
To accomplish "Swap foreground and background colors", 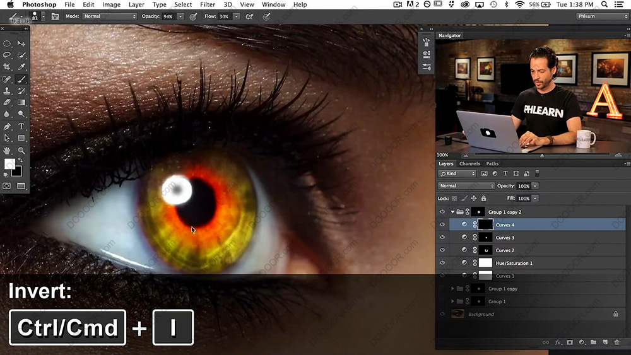I will click(x=20, y=160).
